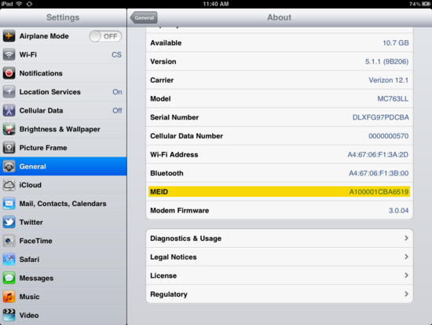Tap the sync activity spinner in status bar
The width and height of the screenshot is (432, 325).
(29, 4)
